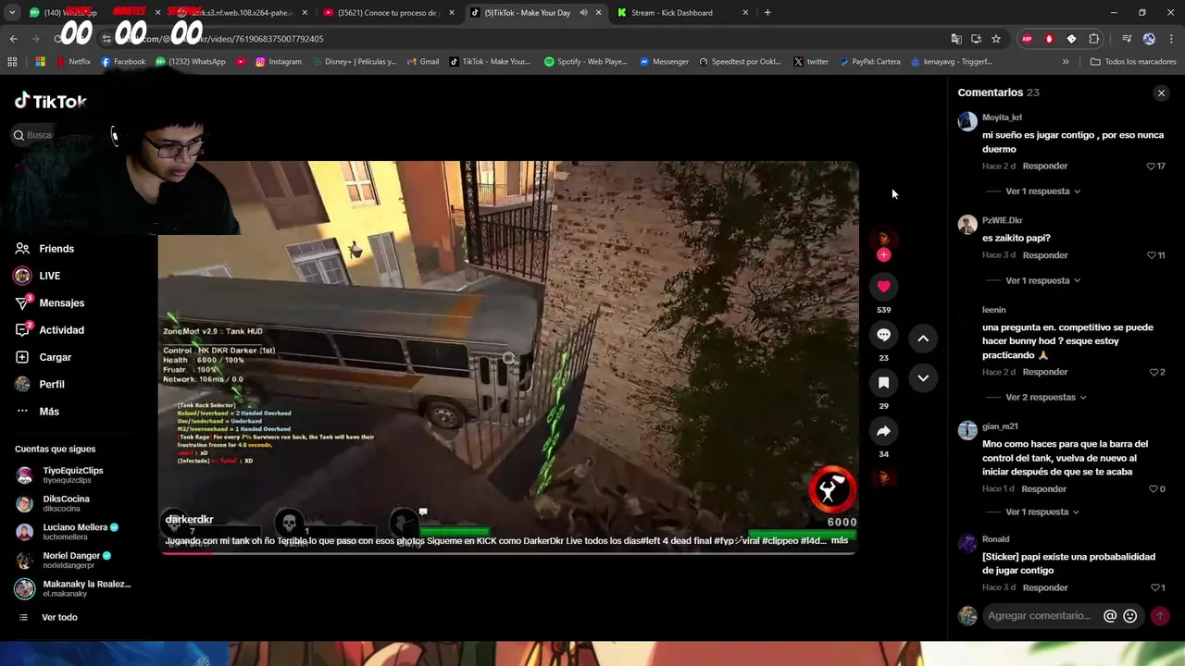Open Moyita_krl commenter profile

(1002, 117)
